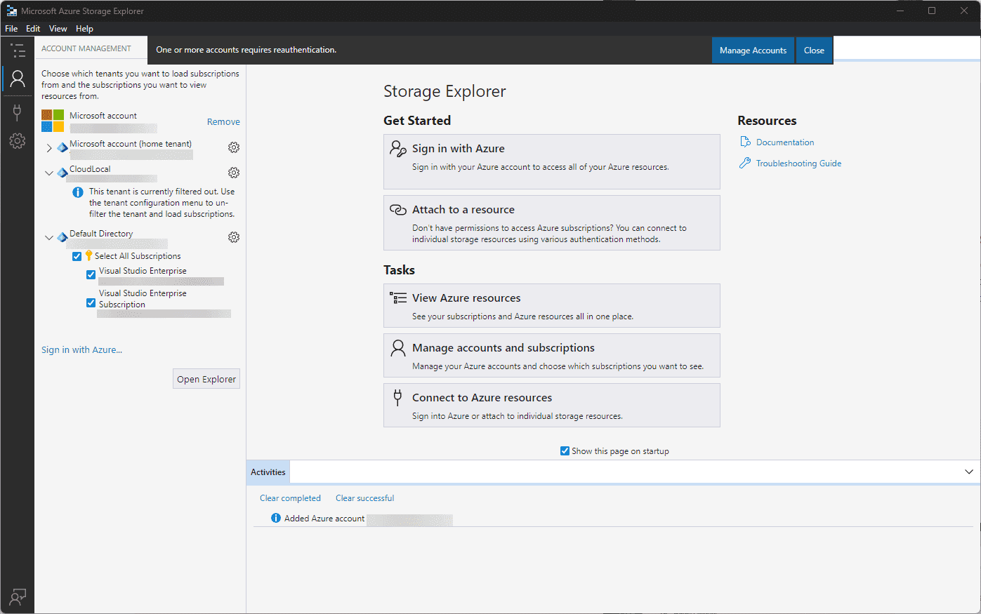Maximize the Storage Explorer window
The height and width of the screenshot is (614, 981).
click(x=932, y=11)
